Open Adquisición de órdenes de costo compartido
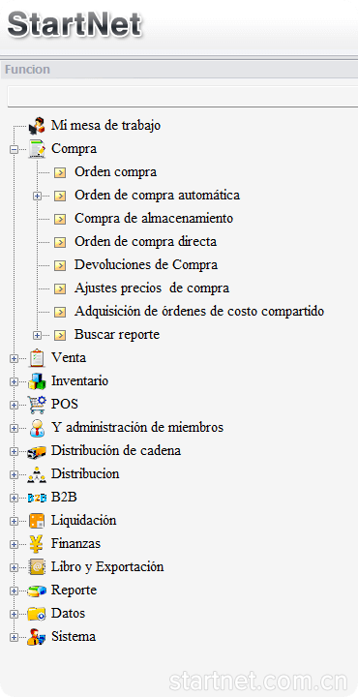 (x=199, y=311)
